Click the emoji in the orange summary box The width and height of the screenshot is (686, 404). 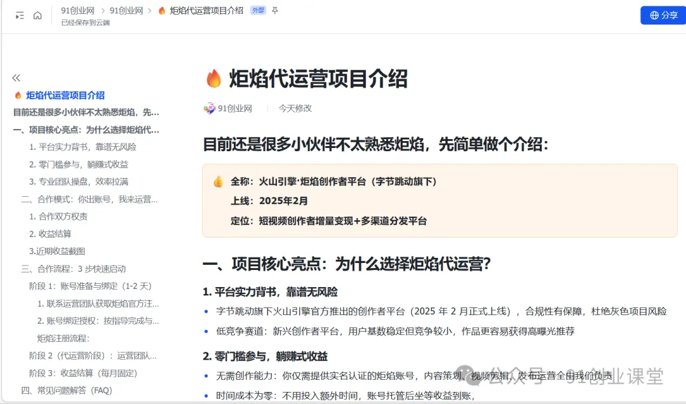pos(219,181)
